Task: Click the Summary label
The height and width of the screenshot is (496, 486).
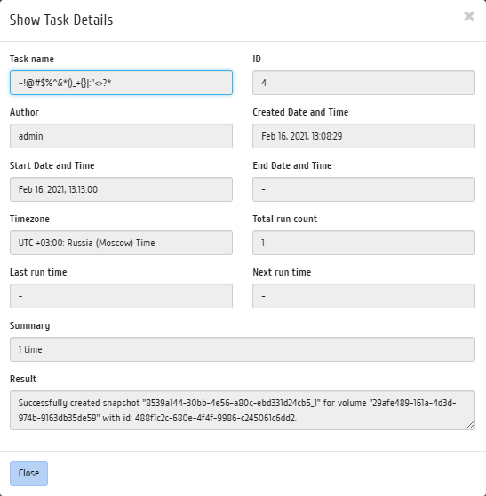Action: pyautogui.click(x=29, y=325)
